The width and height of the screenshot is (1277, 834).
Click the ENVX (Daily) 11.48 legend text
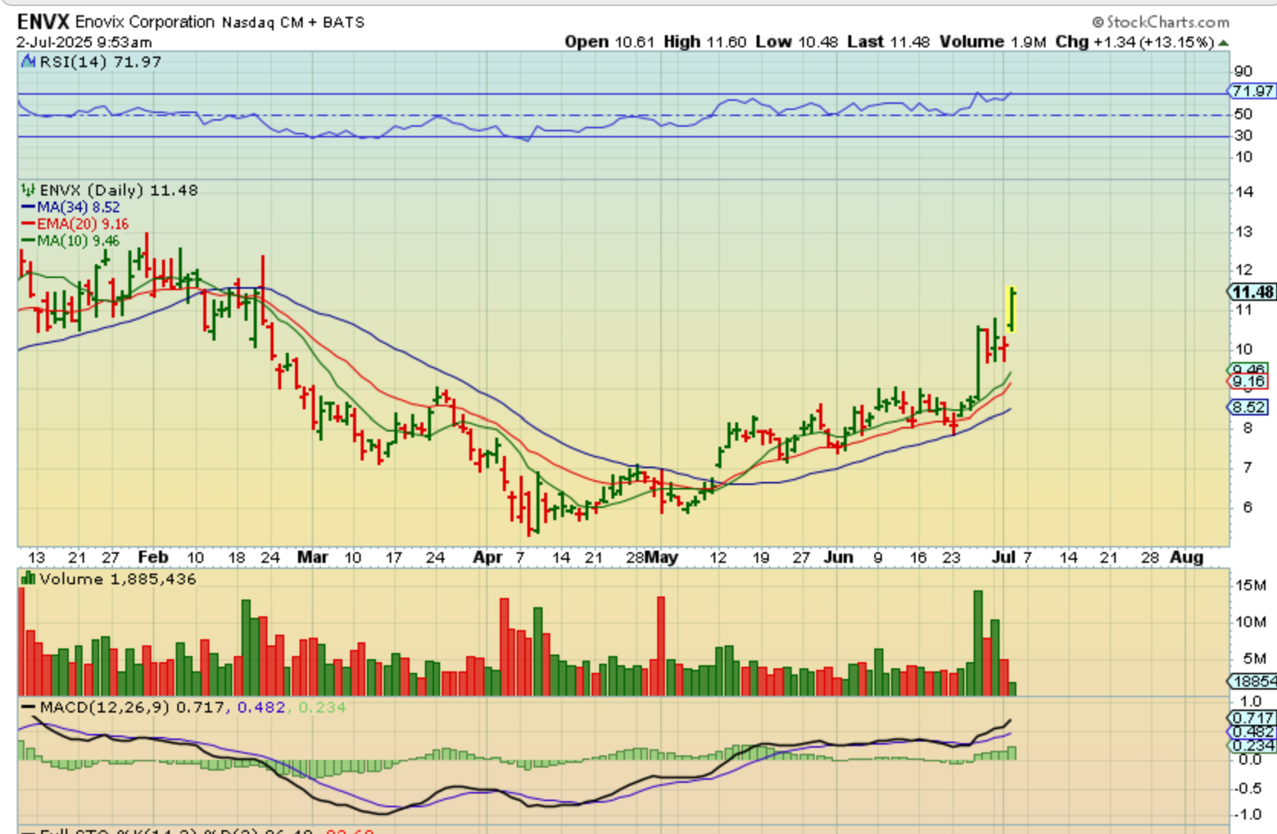click(118, 189)
